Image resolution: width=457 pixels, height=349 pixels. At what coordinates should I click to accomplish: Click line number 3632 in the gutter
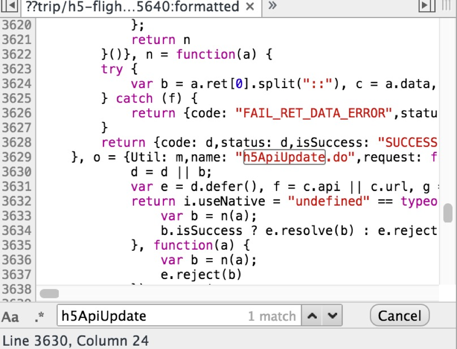point(17,201)
